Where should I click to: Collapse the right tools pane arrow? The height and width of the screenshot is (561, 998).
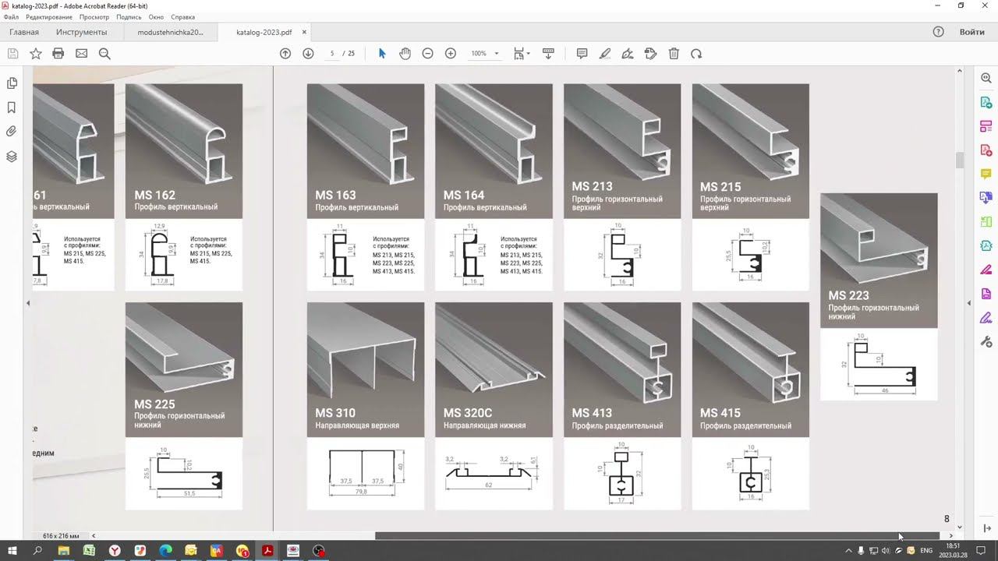(970, 302)
